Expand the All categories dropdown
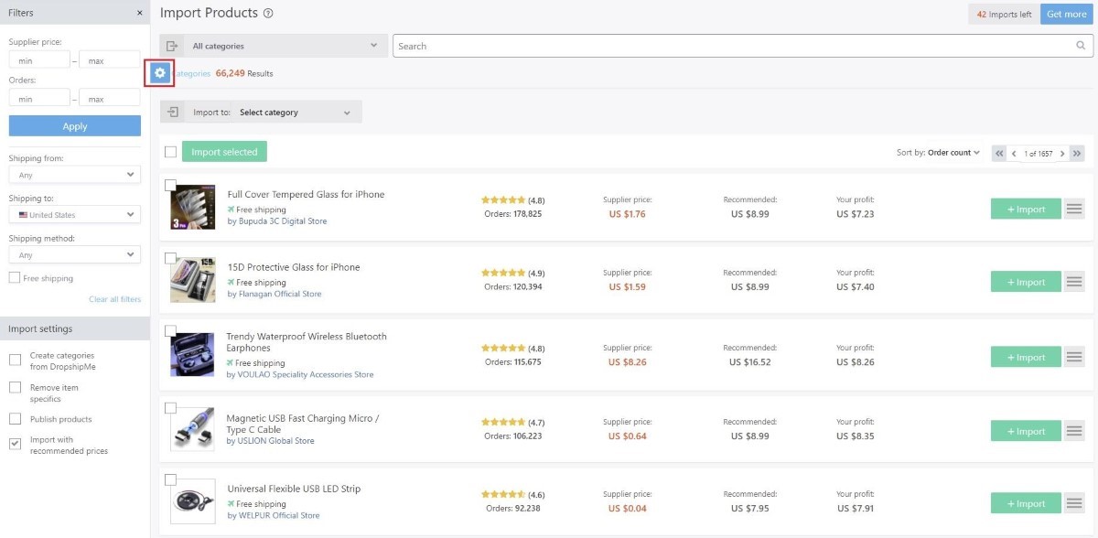 tap(285, 46)
